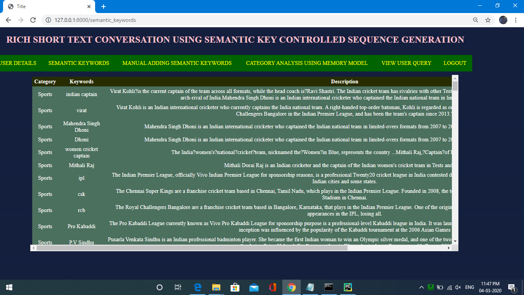
Task: Click the table's vertical scrollbar thumb
Action: pyautogui.click(x=455, y=86)
